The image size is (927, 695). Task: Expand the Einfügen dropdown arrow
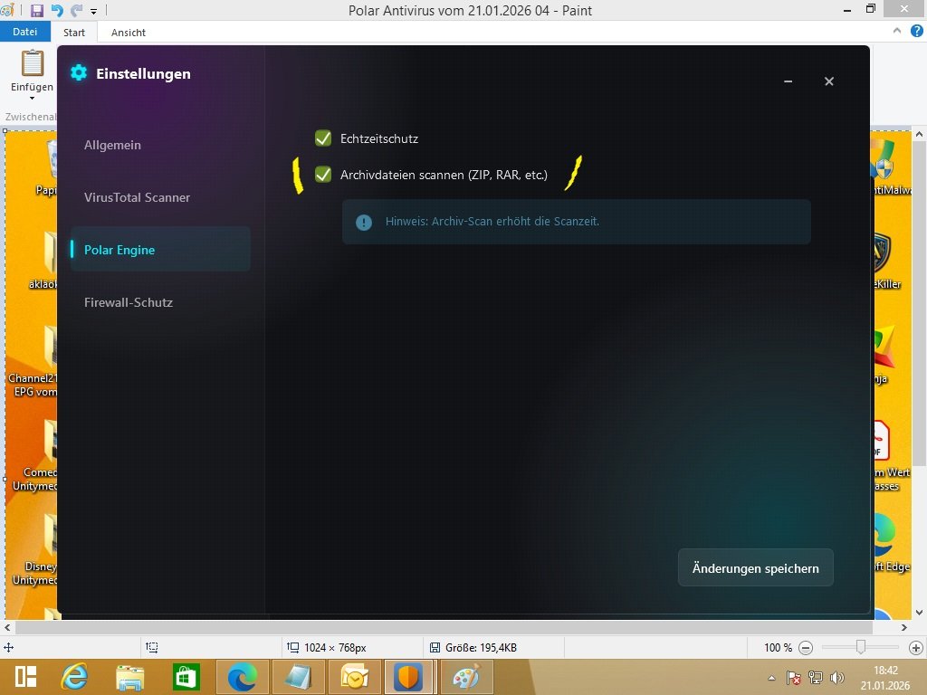point(32,98)
